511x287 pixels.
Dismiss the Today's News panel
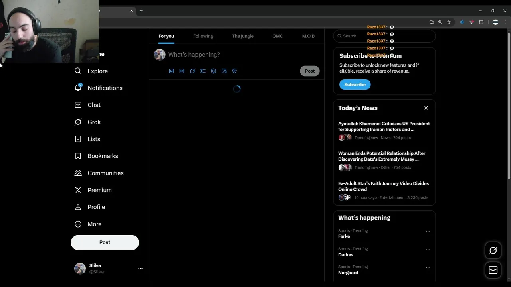tap(426, 108)
